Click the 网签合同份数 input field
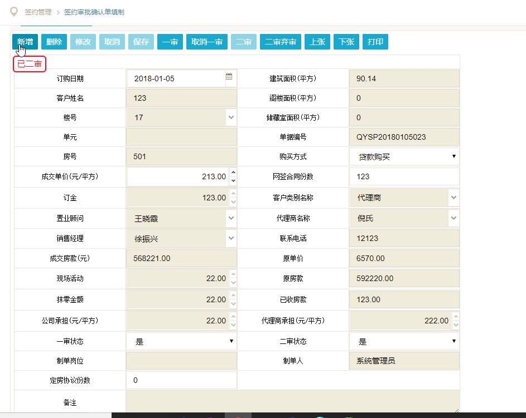 tap(404, 176)
